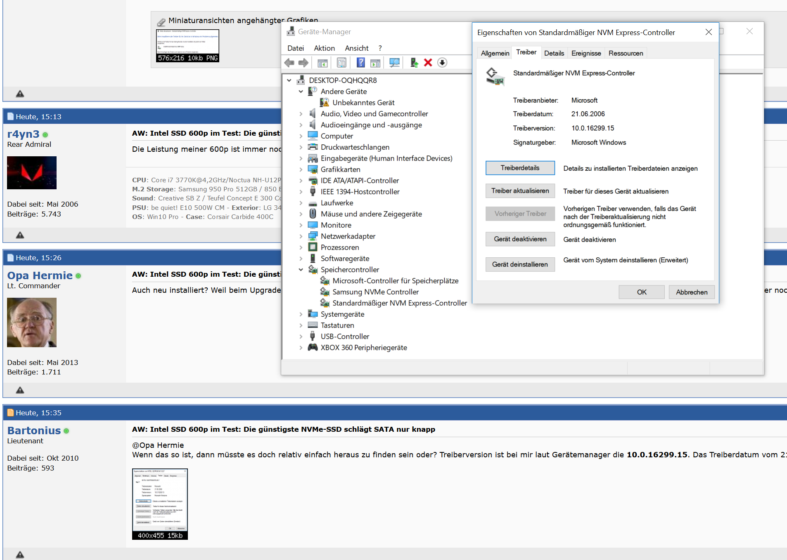Collapse the Speichercontroller node
This screenshot has width=787, height=560.
301,269
